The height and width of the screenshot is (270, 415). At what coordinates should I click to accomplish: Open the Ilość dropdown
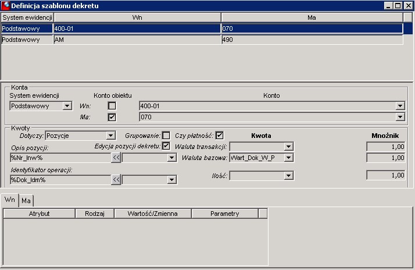pyautogui.click(x=288, y=175)
